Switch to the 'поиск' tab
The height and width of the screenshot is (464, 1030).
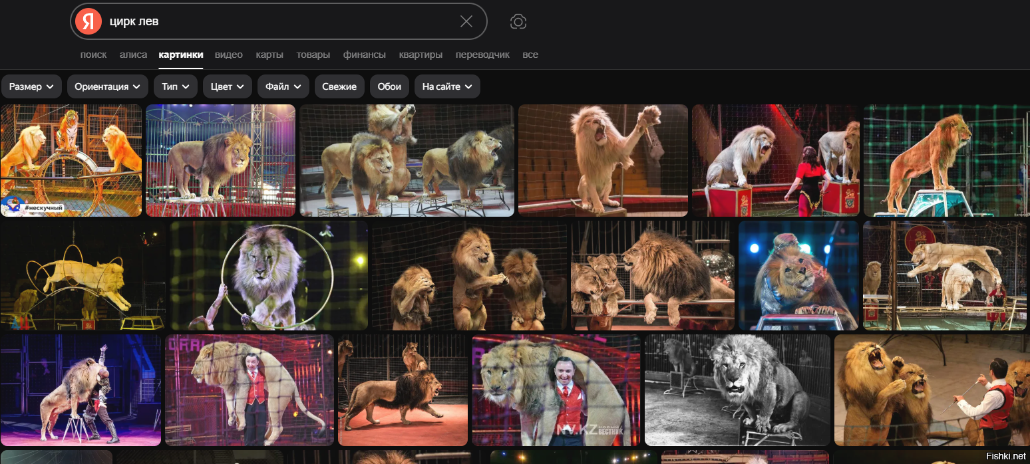tap(93, 55)
